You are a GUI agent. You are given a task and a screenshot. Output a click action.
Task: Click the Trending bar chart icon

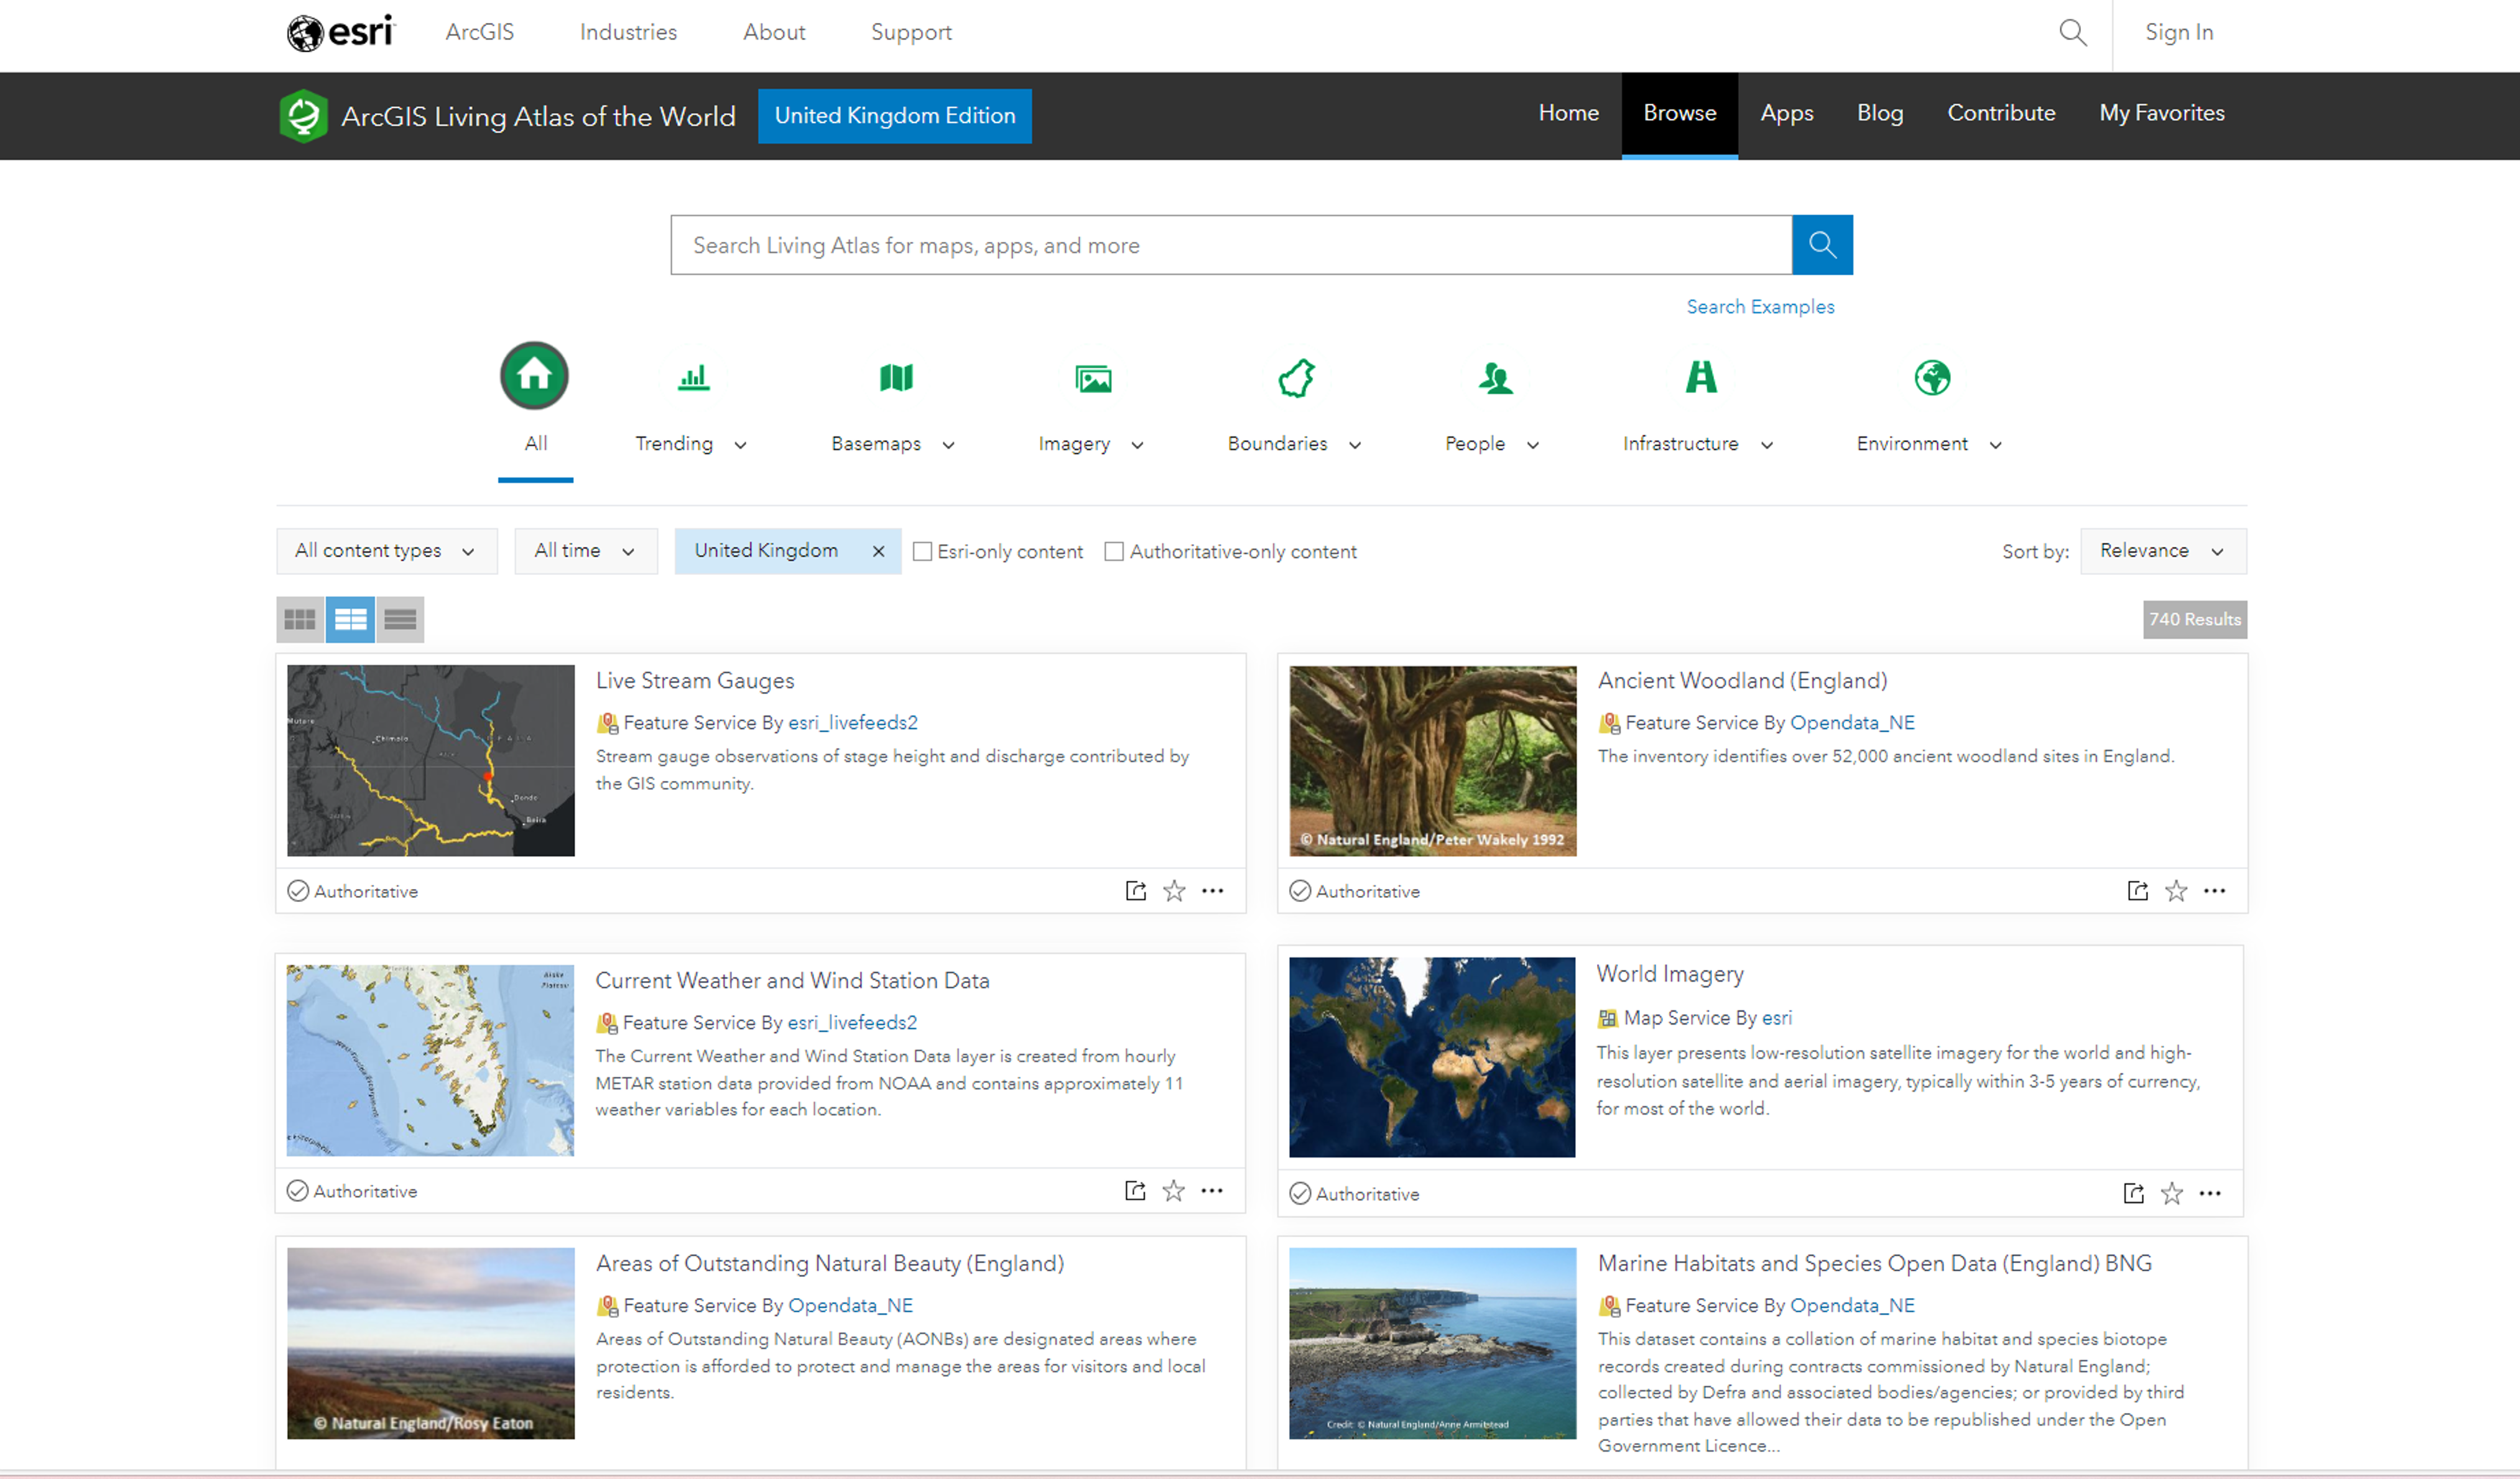(694, 378)
